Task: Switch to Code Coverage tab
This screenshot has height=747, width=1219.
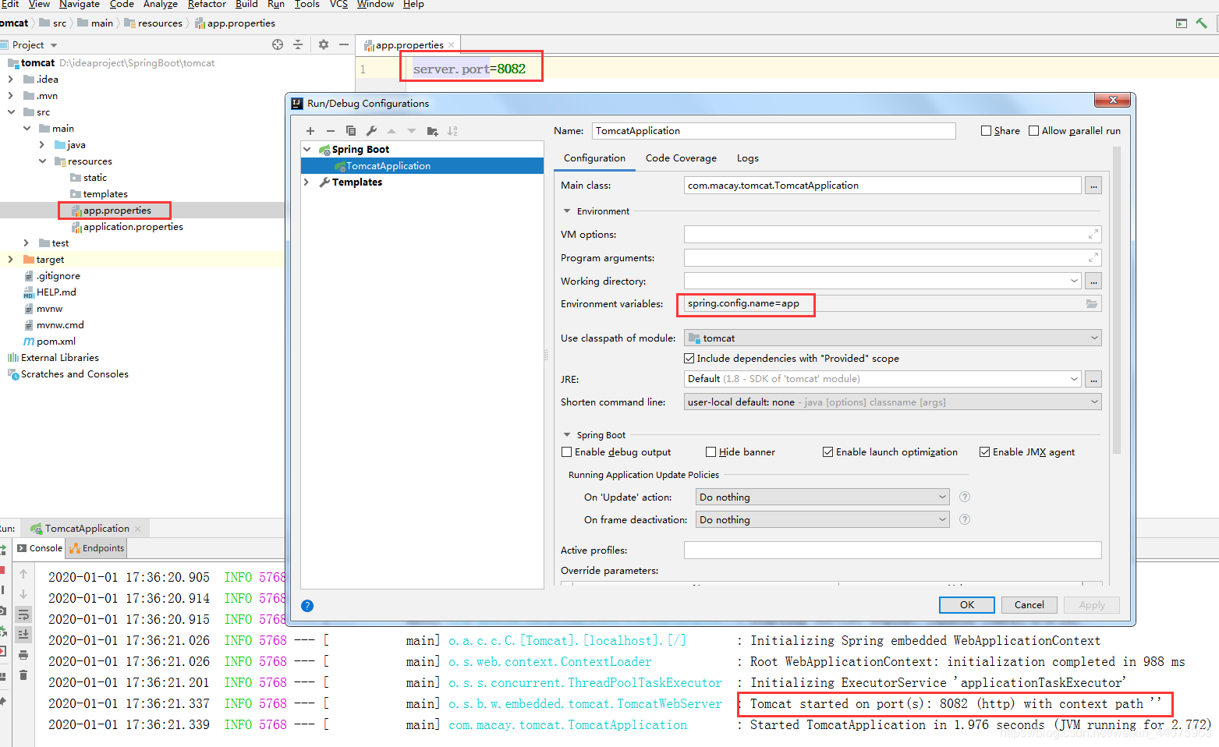Action: coord(681,158)
